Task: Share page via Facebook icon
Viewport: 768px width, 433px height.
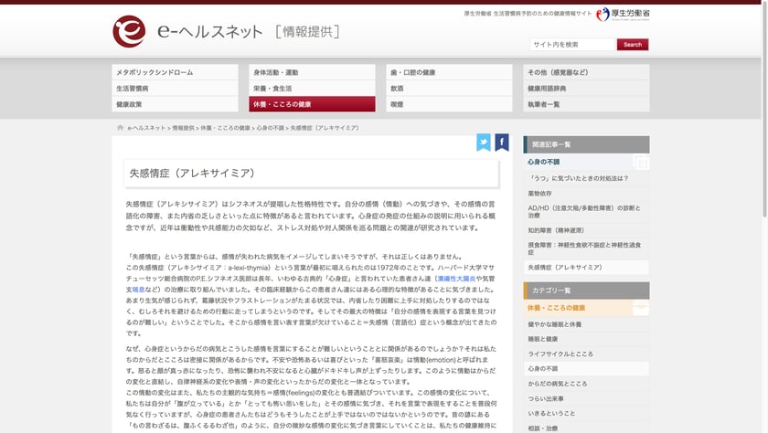Action: [x=502, y=143]
